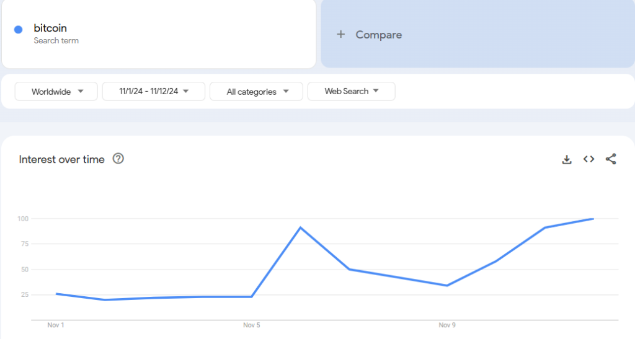Expand the All categories dropdown
635x339 pixels.
pos(256,92)
